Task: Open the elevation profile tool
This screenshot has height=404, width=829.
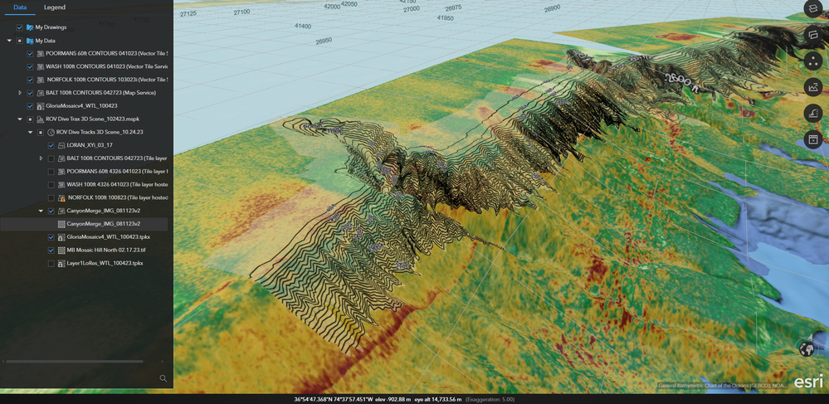Action: tap(812, 87)
